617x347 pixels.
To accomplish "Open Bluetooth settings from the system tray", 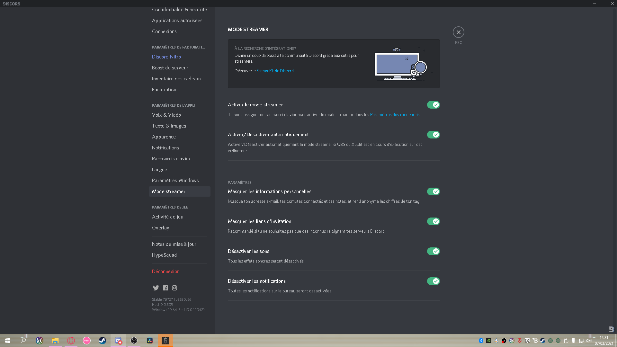I will point(481,341).
